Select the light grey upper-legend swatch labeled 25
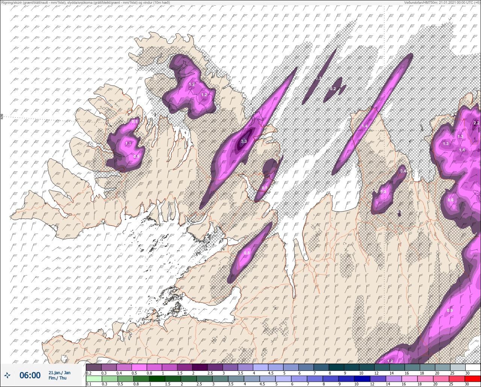481x387 pixels. tap(458, 367)
